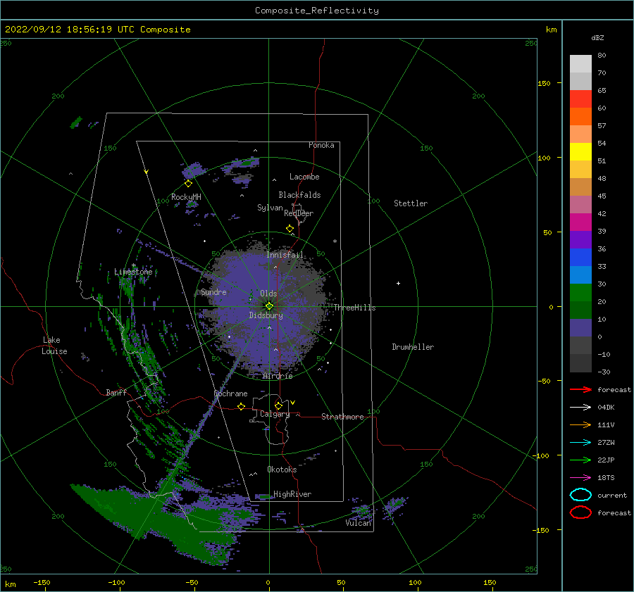Click the Innisfail city label
The image size is (634, 592).
click(x=285, y=255)
